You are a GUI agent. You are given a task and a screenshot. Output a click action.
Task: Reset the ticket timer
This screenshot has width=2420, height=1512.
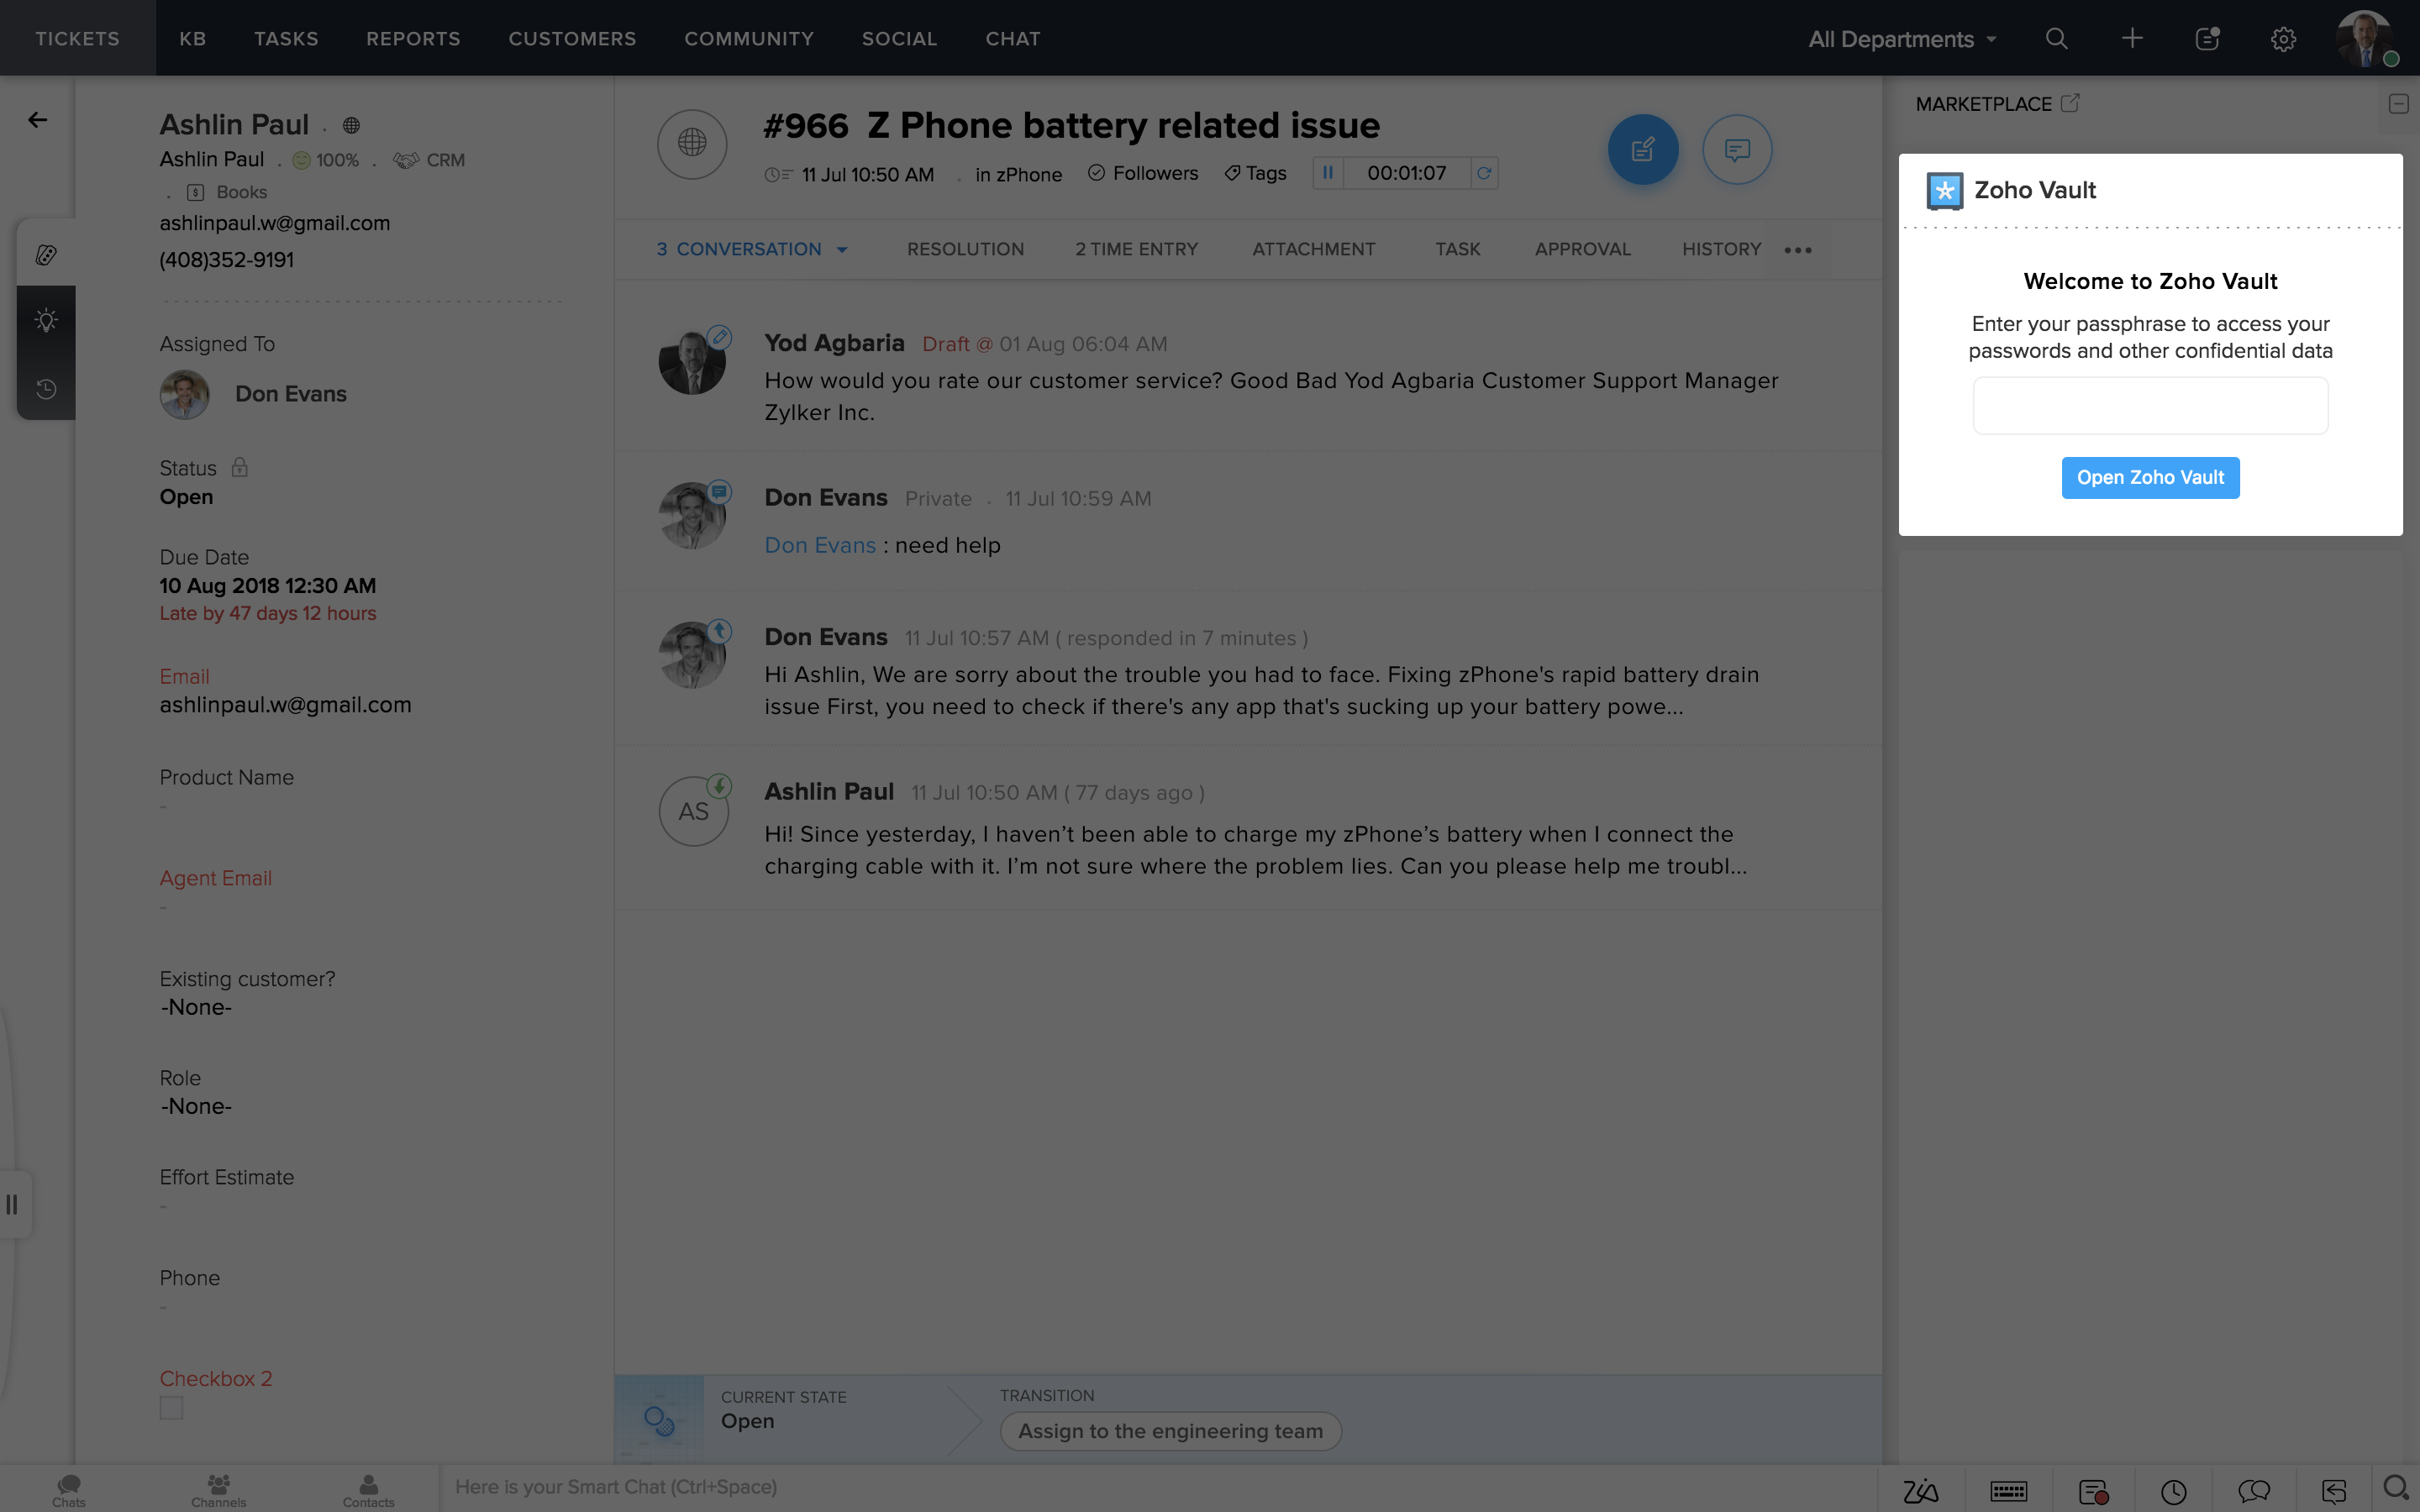click(x=1484, y=173)
